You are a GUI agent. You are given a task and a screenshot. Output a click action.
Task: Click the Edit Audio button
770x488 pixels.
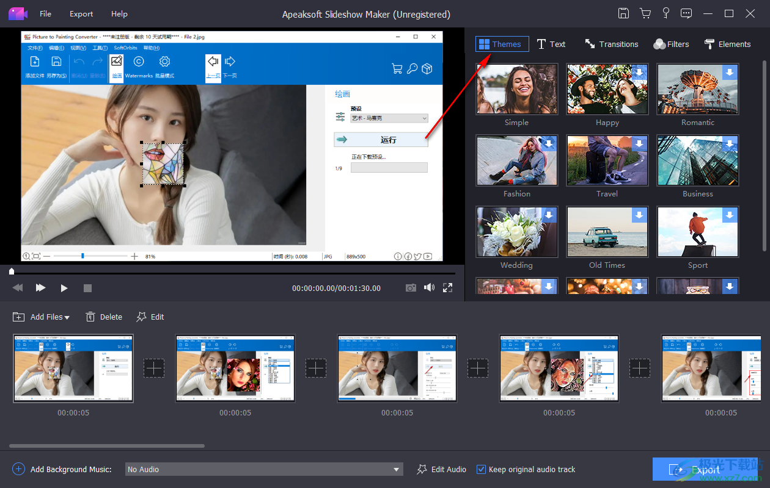pos(441,469)
